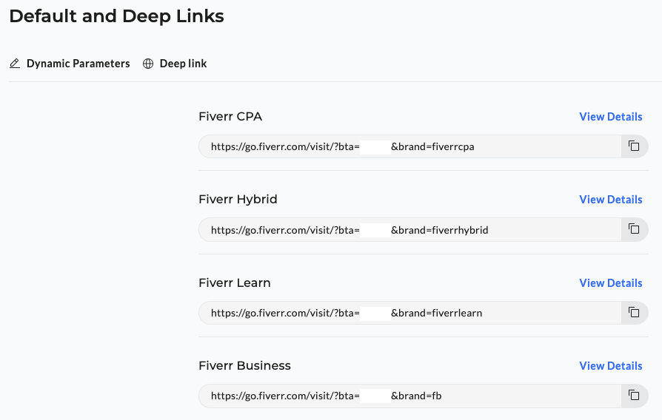662x420 pixels.
Task: Open View Details for Fiverr Learn
Action: 610,283
